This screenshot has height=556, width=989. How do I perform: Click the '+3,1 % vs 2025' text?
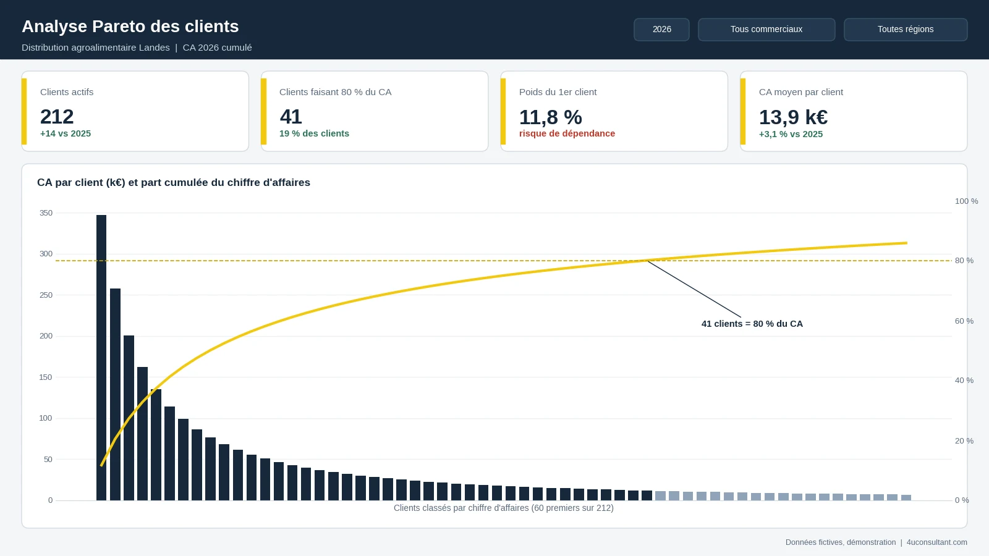coord(791,134)
